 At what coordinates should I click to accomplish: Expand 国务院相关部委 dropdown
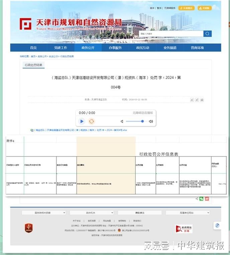(44, 213)
